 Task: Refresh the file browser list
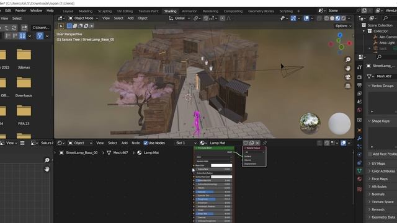pyautogui.click(x=14, y=27)
